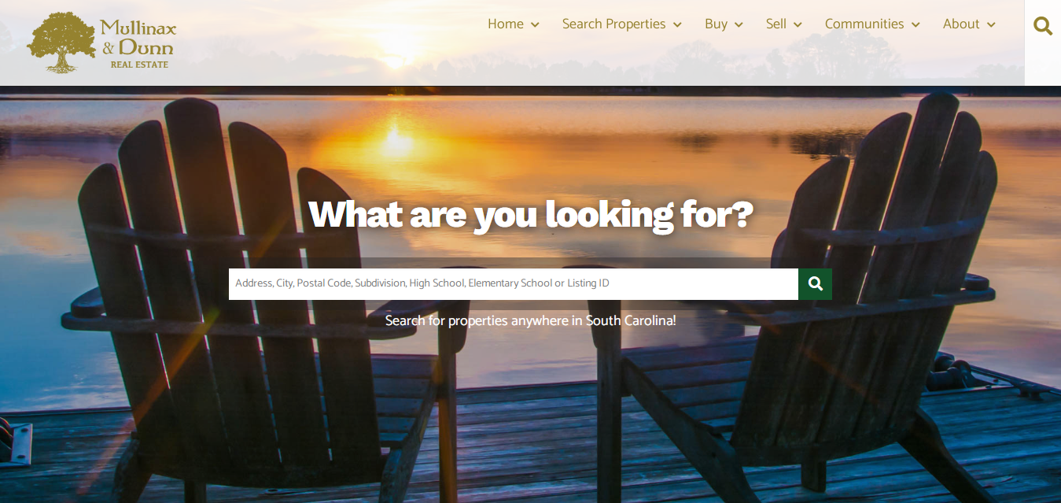Click the "What are you looking for?" heading
Screen dimensions: 1061x503
click(x=531, y=214)
